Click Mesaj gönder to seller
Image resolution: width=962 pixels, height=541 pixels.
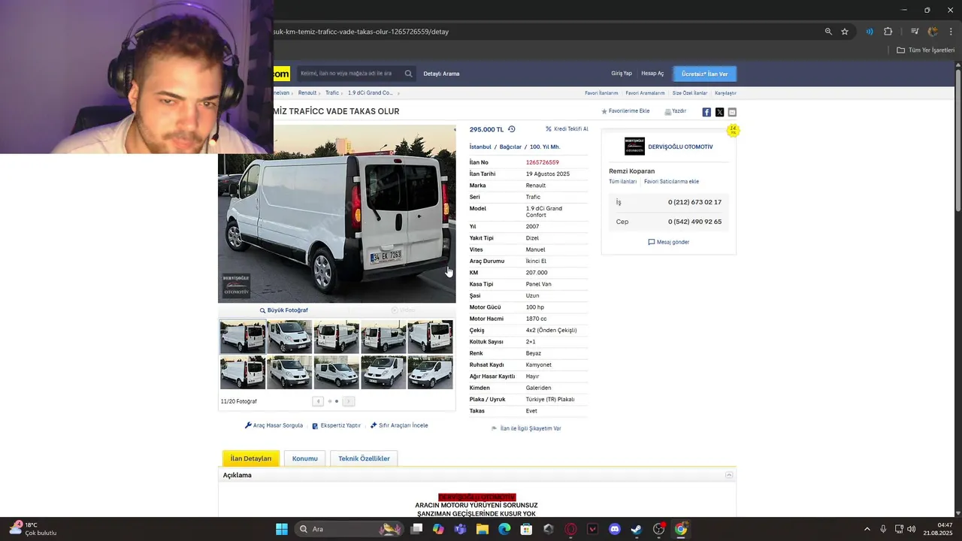point(669,242)
